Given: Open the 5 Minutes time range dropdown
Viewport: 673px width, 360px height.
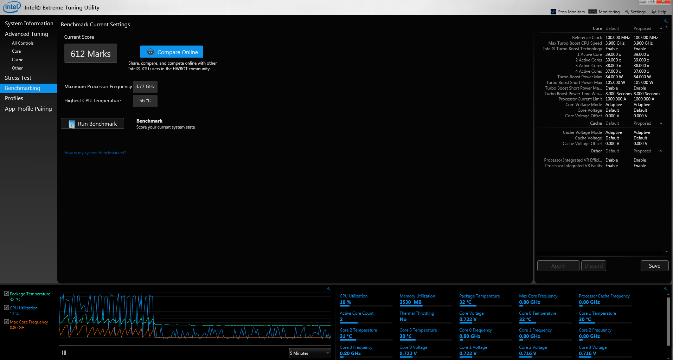Looking at the screenshot, I should (310, 353).
